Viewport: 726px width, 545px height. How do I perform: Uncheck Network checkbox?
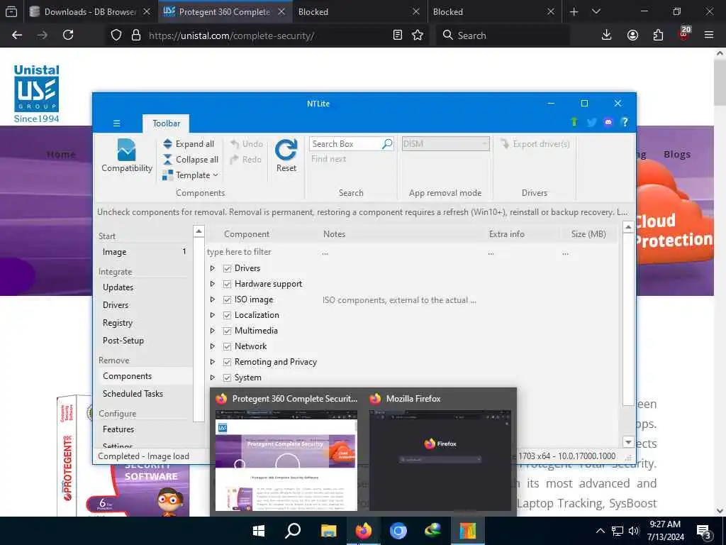tap(228, 346)
